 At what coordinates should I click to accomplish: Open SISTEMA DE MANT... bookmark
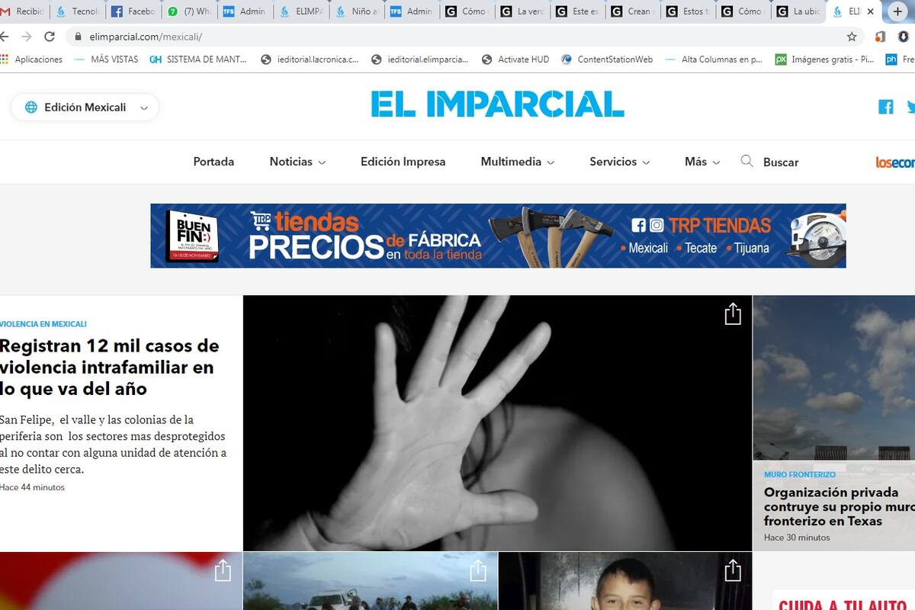click(197, 59)
